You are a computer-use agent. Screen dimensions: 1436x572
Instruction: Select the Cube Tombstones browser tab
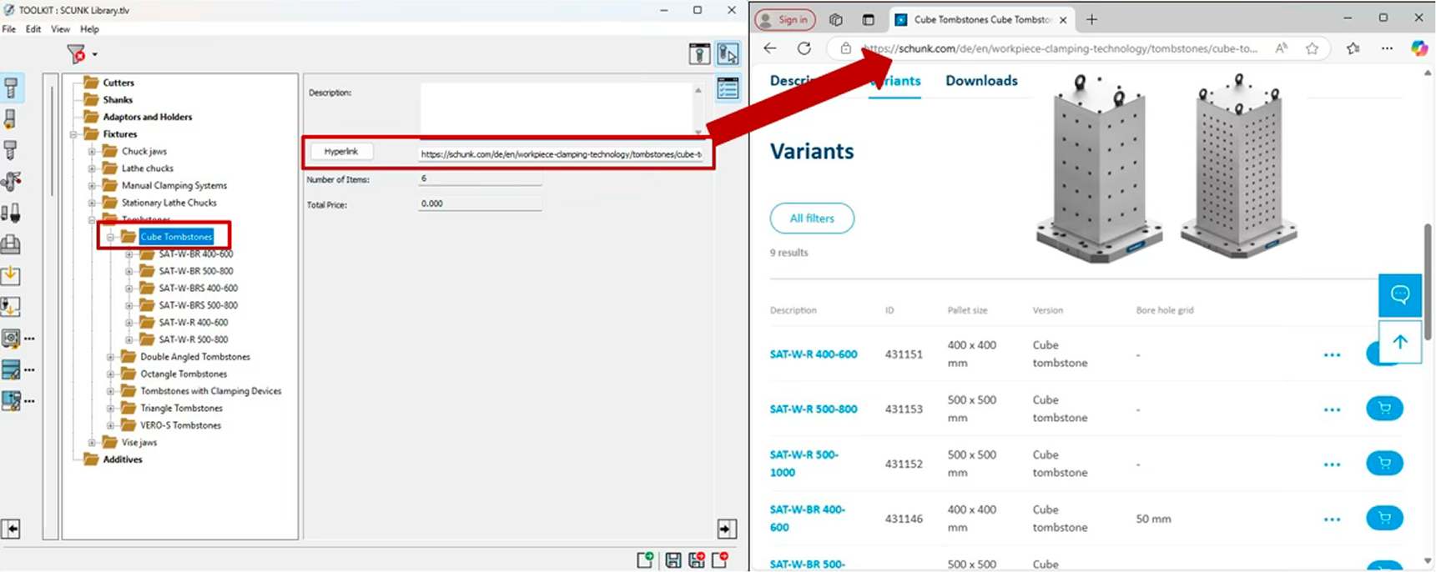pos(981,19)
